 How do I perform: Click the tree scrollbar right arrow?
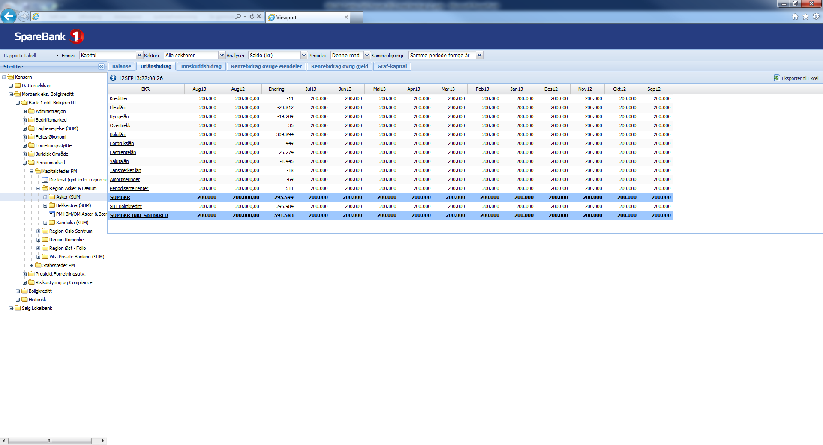coord(103,441)
